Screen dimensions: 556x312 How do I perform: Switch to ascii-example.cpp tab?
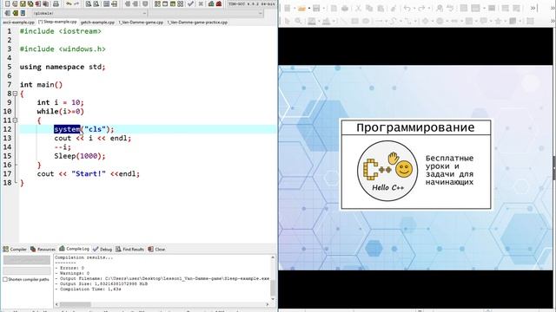tap(18, 23)
